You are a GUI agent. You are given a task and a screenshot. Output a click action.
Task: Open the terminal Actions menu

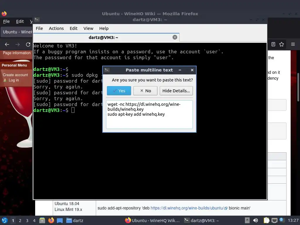point(56,28)
